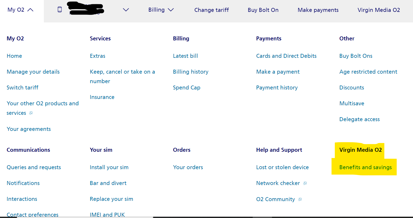413x218 pixels.
Task: Click the phone device icon in the header
Action: pos(60,9)
